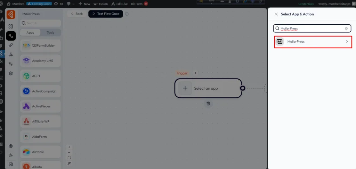356x169 pixels.
Task: Open the connections link icon in the sidebar
Action: pos(11,45)
